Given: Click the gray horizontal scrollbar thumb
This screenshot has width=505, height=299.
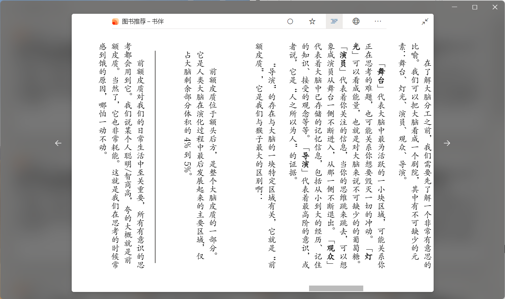Looking at the screenshot, I should point(336,288).
